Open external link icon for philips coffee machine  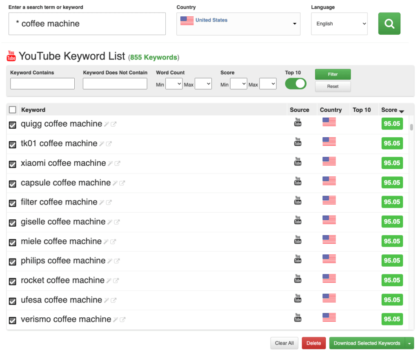[x=117, y=261]
